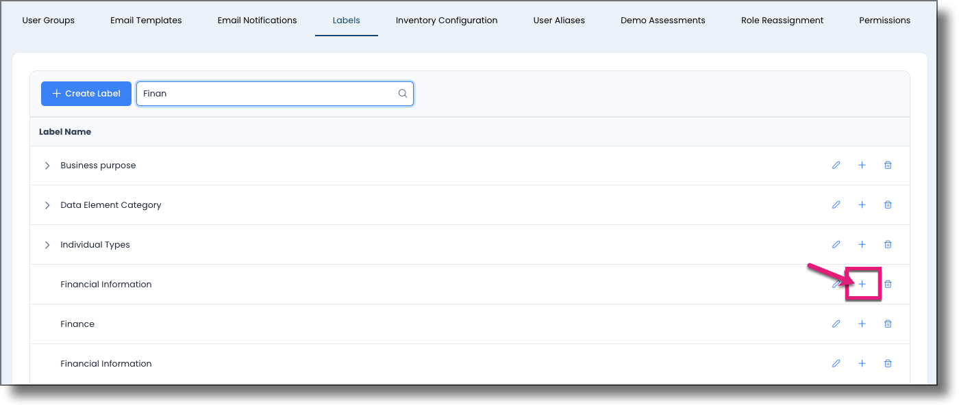
Task: Select the Data Element Category label name
Action: [x=111, y=205]
